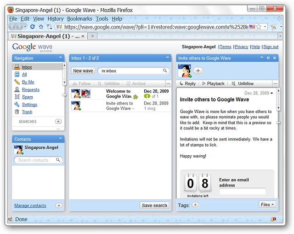Click Follow in inbox toolbar
The image size is (294, 234).
click(x=82, y=84)
